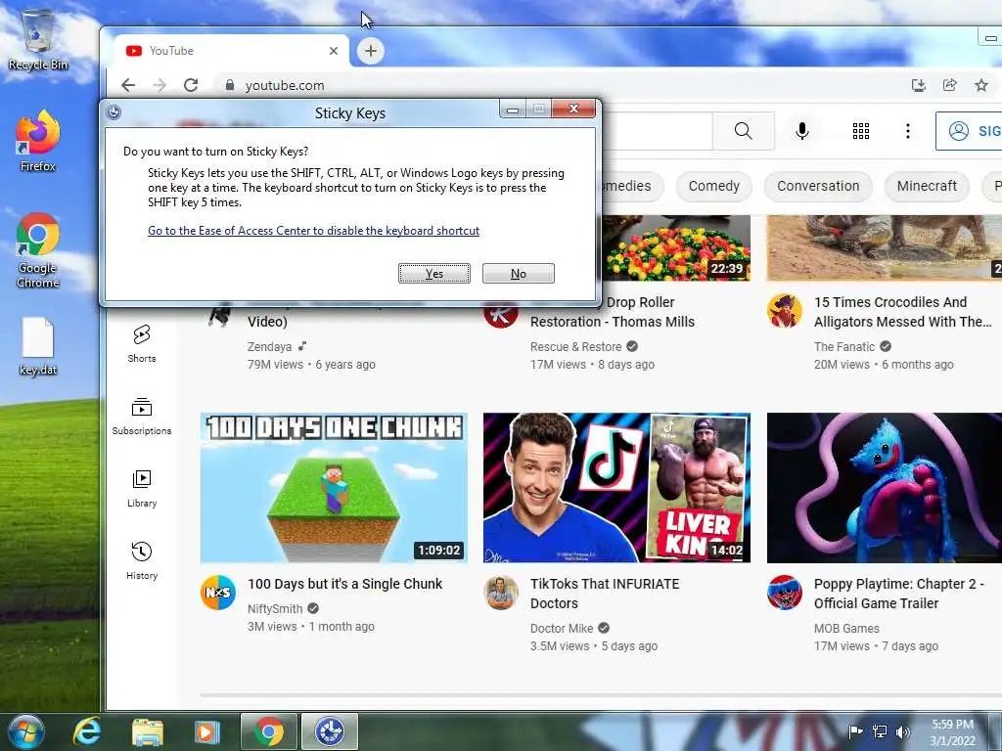Click Ease of Access taskbar button

(x=330, y=731)
